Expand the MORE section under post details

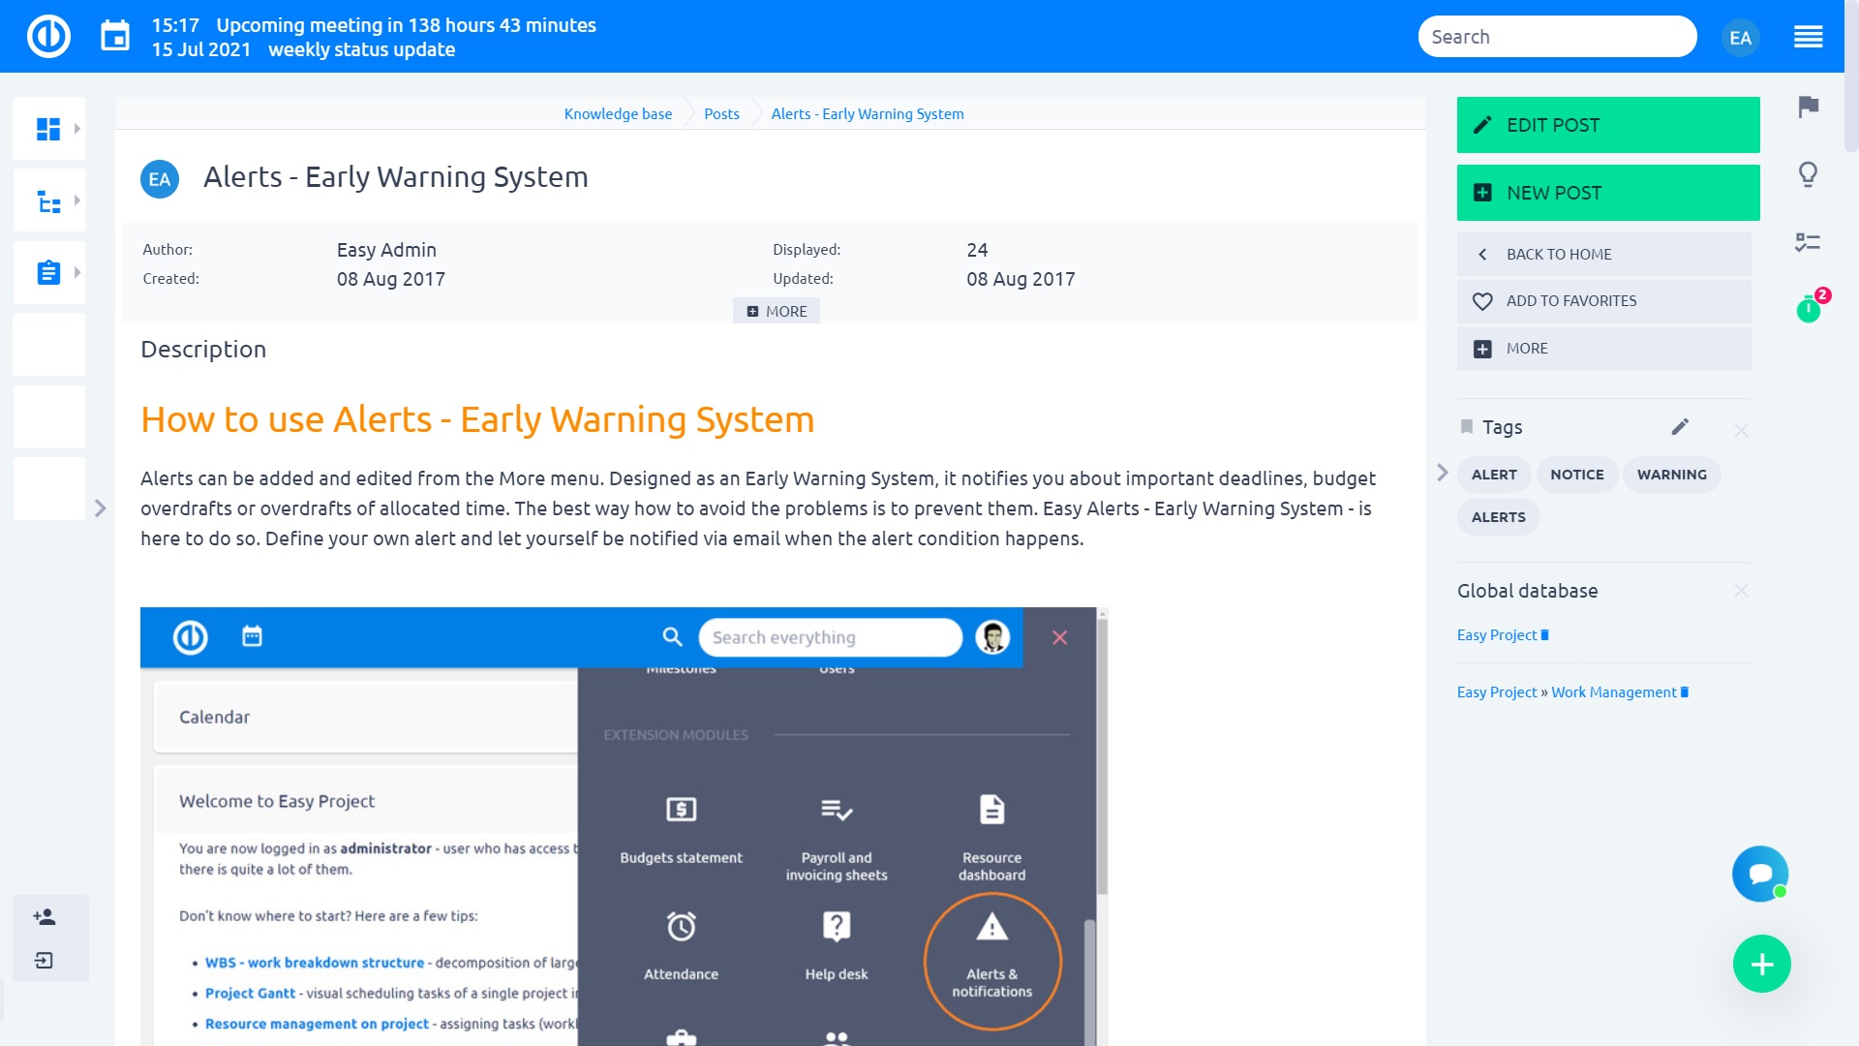(x=777, y=311)
